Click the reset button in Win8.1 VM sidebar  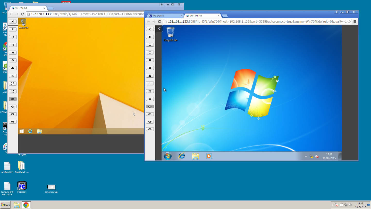13,37
